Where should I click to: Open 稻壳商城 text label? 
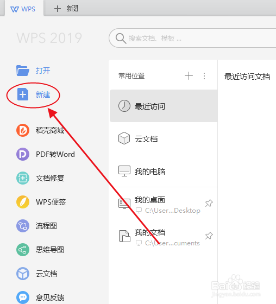(x=50, y=130)
